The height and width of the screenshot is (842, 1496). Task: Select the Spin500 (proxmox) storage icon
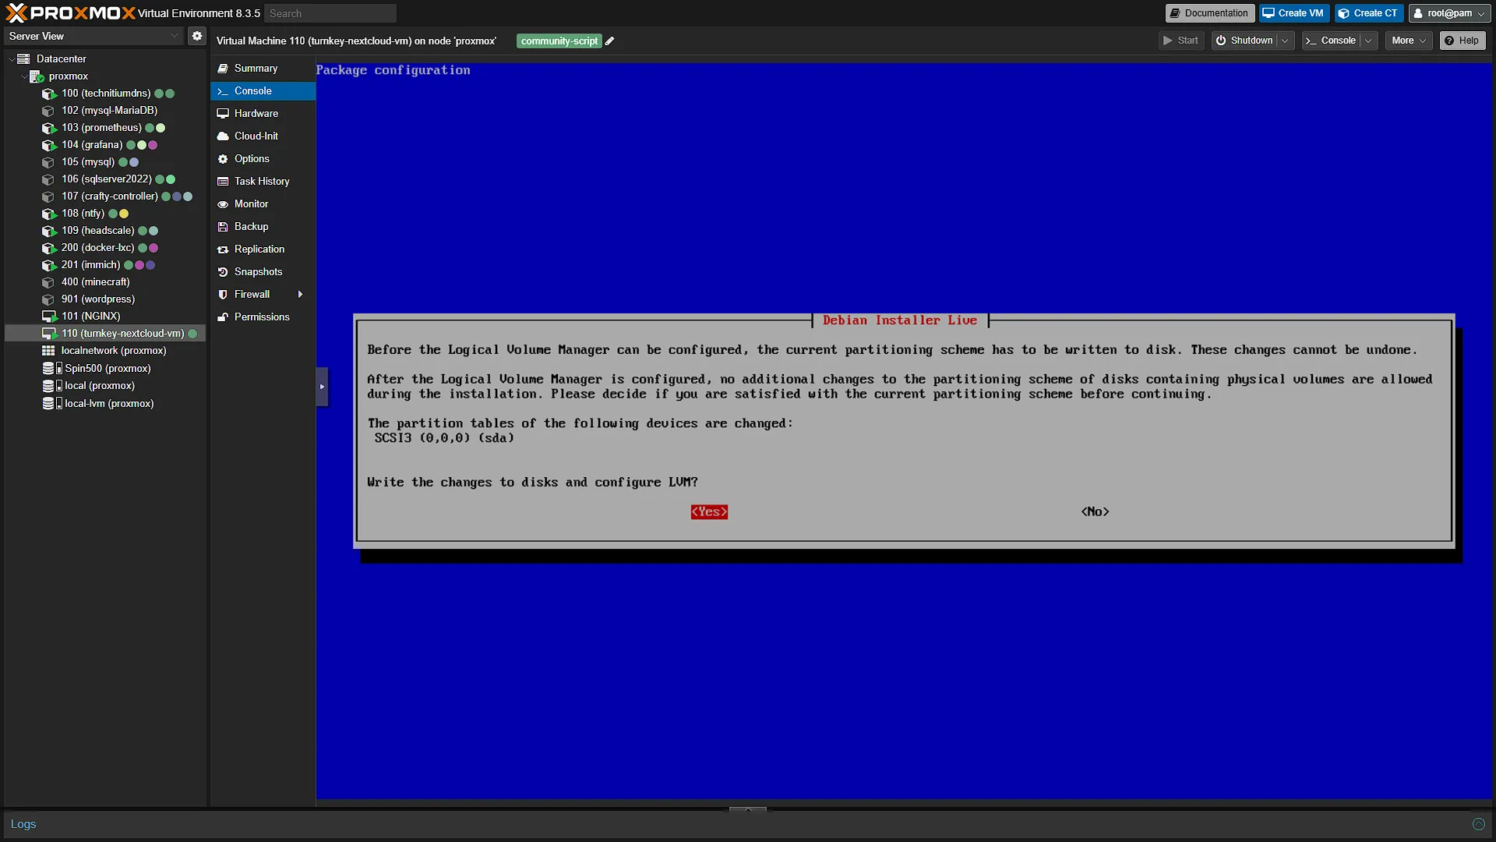coord(51,369)
